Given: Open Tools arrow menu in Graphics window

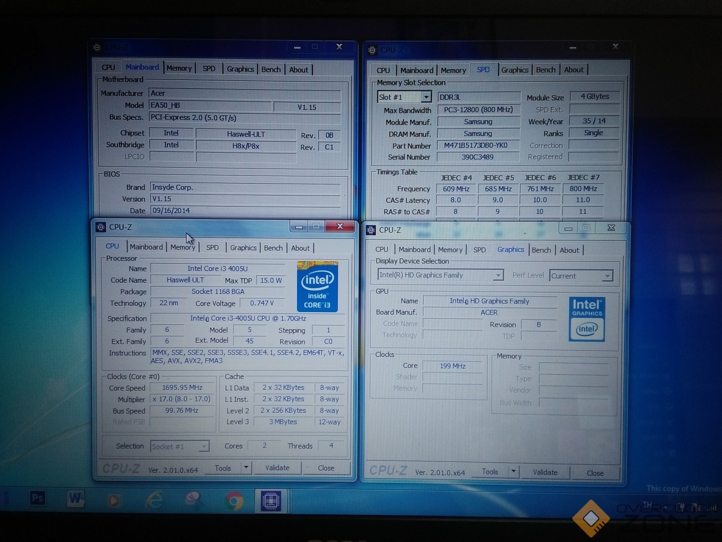Looking at the screenshot, I should [513, 472].
